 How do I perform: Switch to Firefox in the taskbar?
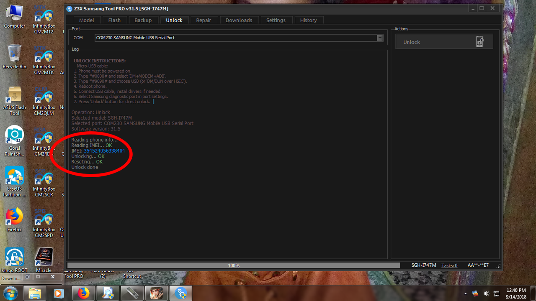pyautogui.click(x=83, y=293)
